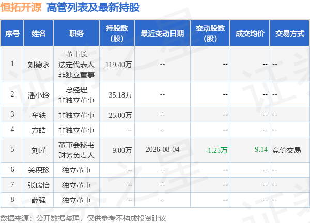This screenshot has width=310, height=223.
Task: Select the 序号 column header
Action: pos(12,34)
